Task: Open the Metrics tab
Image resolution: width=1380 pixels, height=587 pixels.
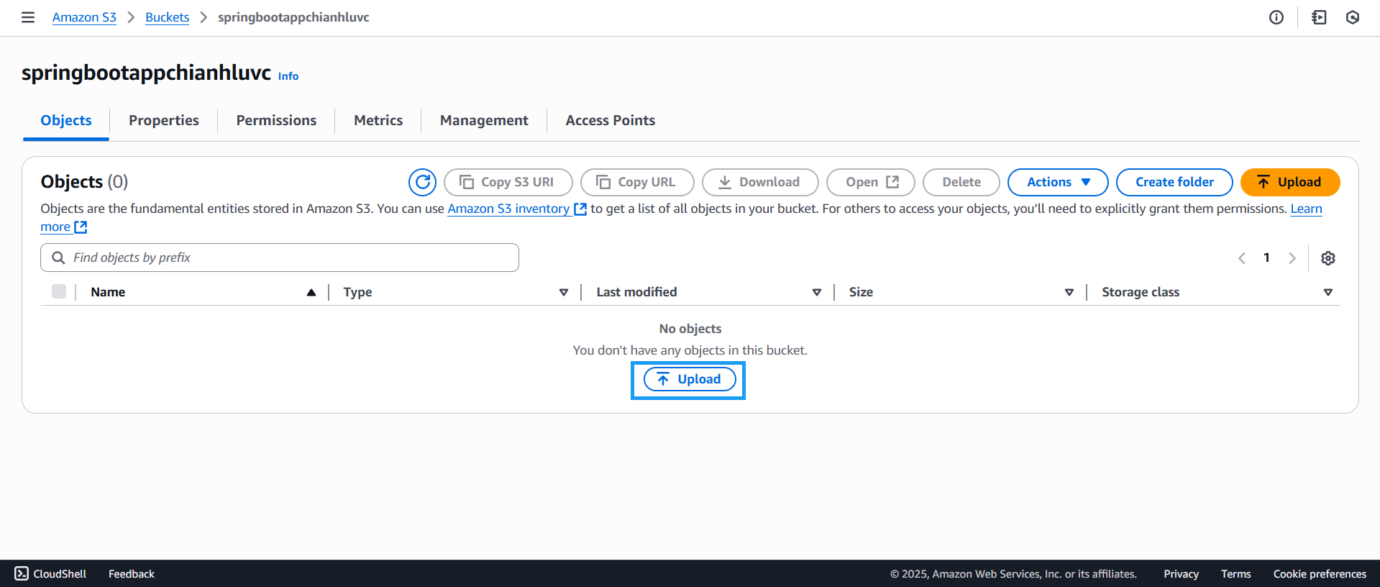Action: (x=378, y=120)
